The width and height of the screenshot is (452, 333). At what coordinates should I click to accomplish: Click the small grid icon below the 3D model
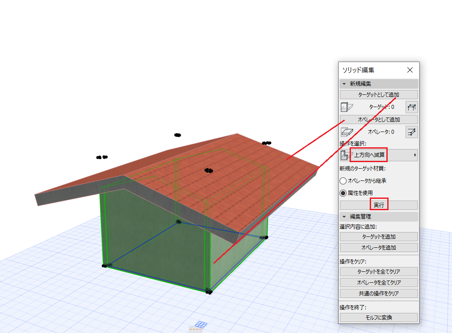(x=201, y=324)
